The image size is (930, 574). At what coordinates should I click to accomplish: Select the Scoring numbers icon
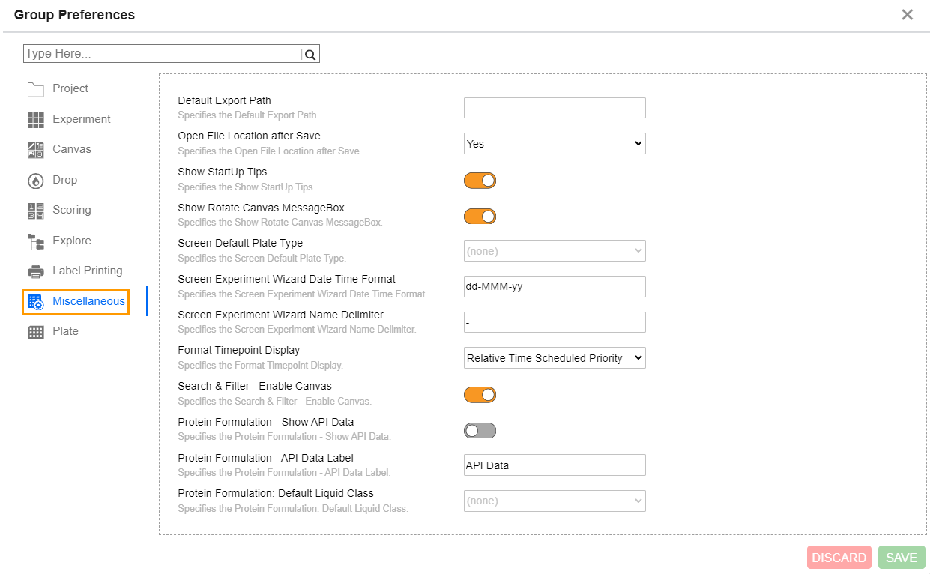coord(36,211)
